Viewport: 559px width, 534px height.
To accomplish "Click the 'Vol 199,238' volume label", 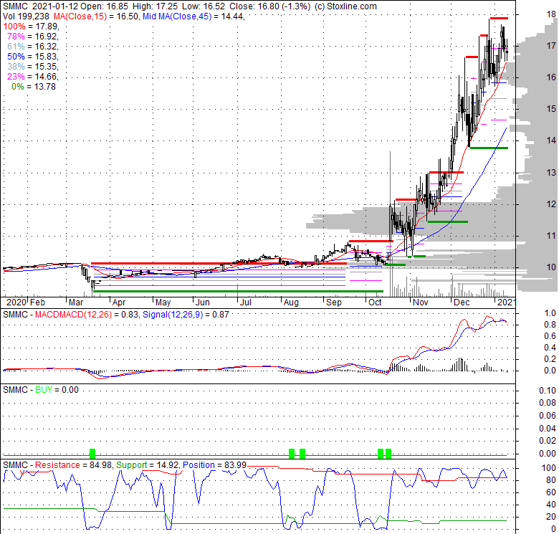I will pyautogui.click(x=27, y=16).
